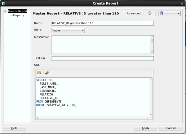This screenshot has width=186, height=134.
Task: Click FROM DEPENDENTS line in SQL
Action: 49,101
